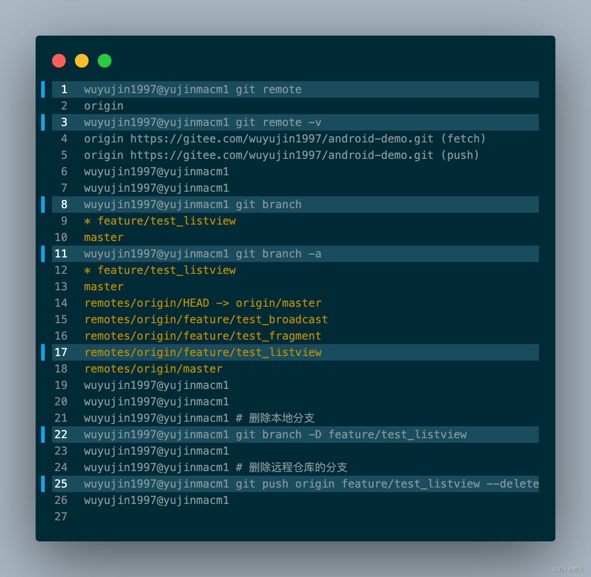
Task: Click 'remotes/origin/master' on line 18
Action: (153, 369)
